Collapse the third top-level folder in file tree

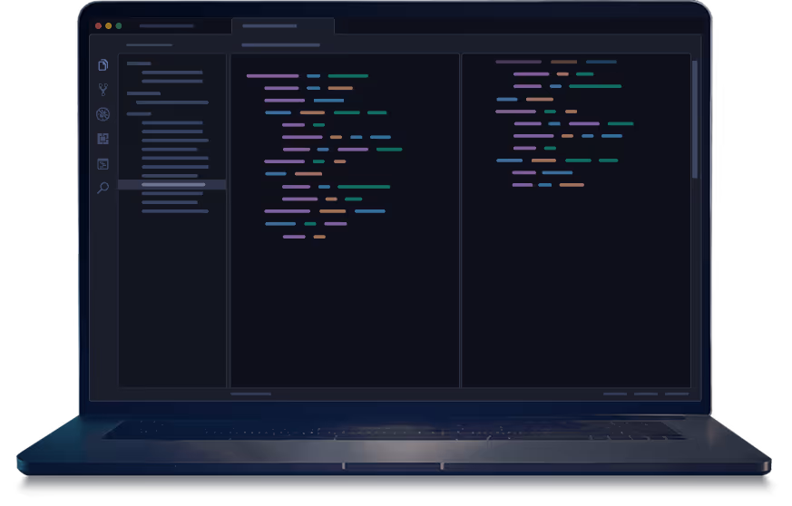tap(139, 114)
